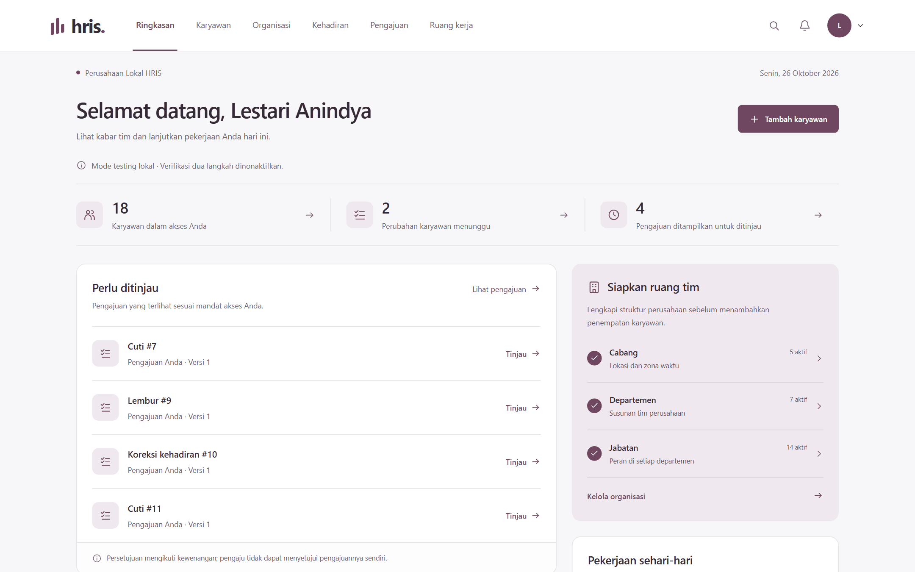This screenshot has height=572, width=915.
Task: Switch to the Ringkasan tab
Action: [x=155, y=25]
